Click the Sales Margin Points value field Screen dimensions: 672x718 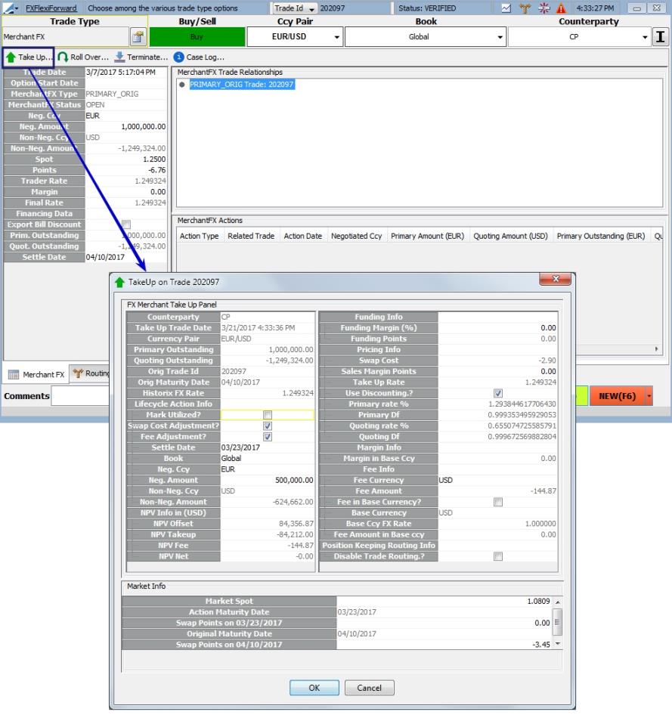click(x=498, y=371)
